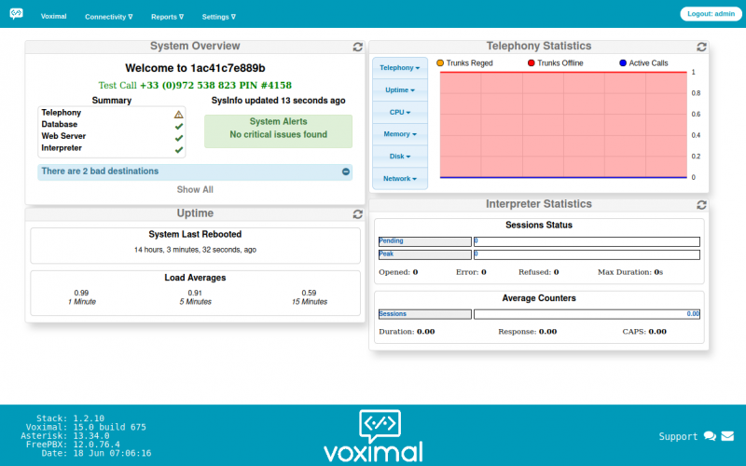Toggle the Trunks Reged legend series
This screenshot has height=466, width=746.
[463, 63]
